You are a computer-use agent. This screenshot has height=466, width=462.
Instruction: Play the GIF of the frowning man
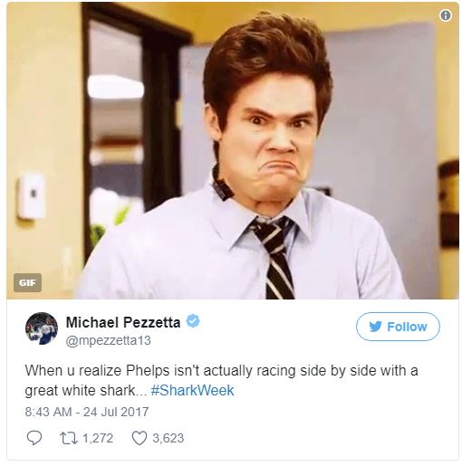[233, 151]
